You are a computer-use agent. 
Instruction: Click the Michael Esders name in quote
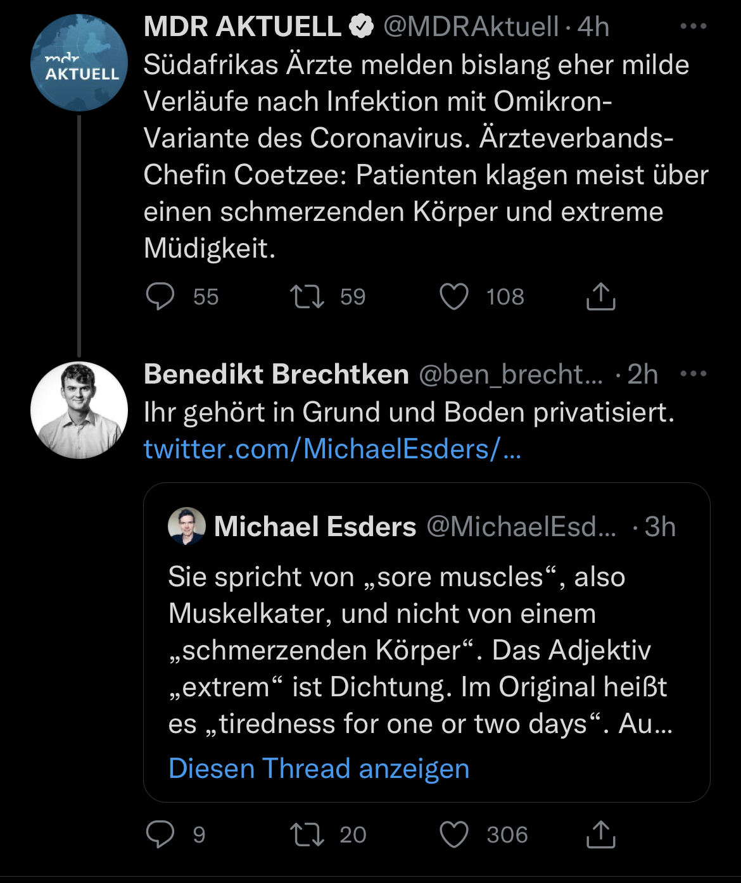(315, 527)
